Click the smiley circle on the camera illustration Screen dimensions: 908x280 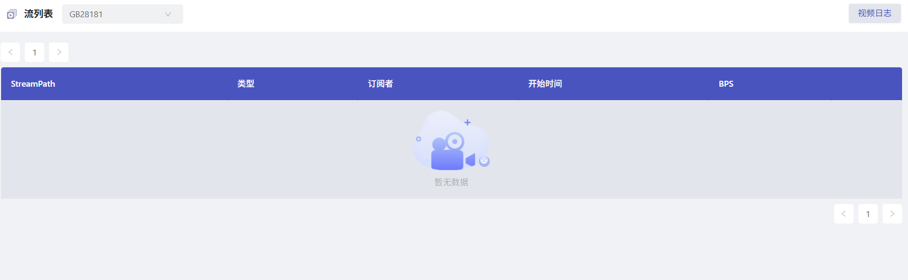484,160
